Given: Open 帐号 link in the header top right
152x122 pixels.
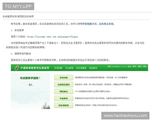Looking at the screenshot, I should pos(134,66).
